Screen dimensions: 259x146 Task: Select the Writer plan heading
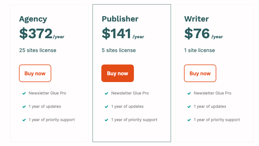click(x=196, y=19)
